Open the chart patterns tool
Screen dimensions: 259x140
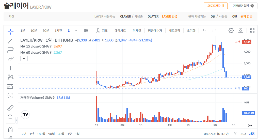click(x=10, y=77)
